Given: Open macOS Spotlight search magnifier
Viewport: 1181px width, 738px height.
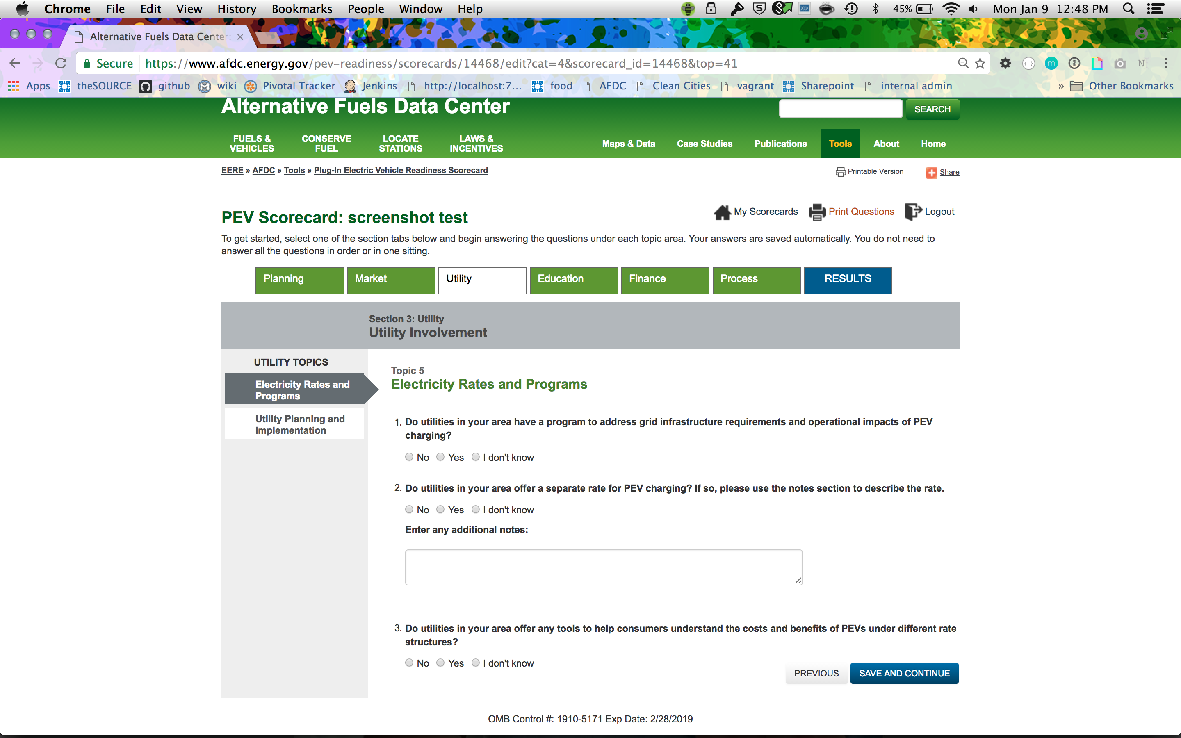Looking at the screenshot, I should (1128, 9).
